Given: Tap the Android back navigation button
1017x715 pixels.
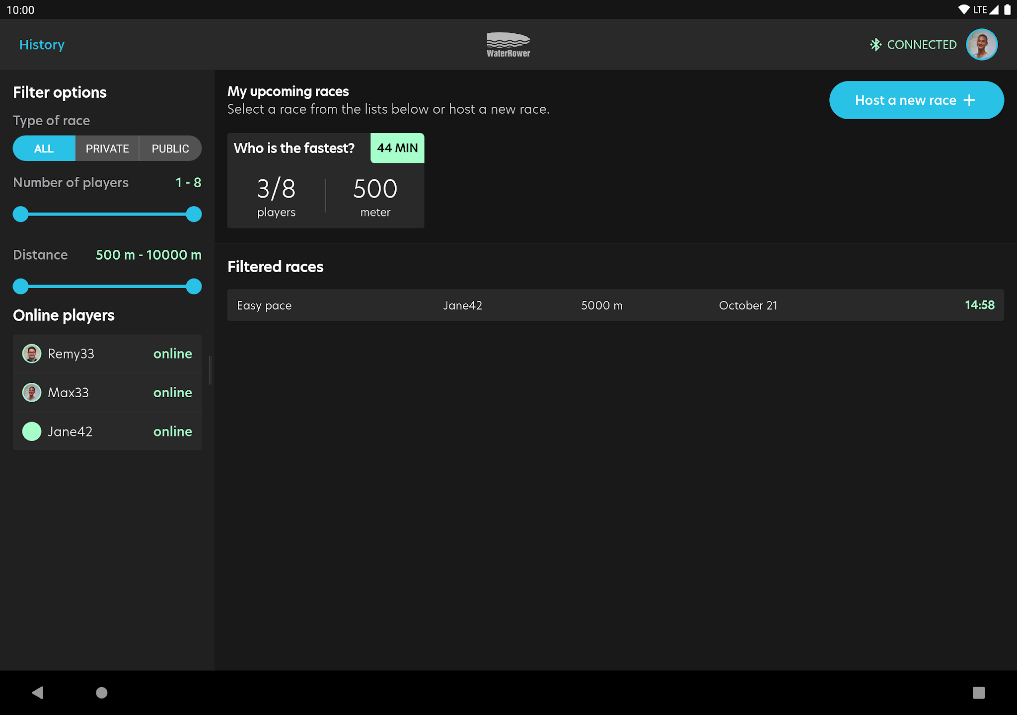Looking at the screenshot, I should 38,693.
